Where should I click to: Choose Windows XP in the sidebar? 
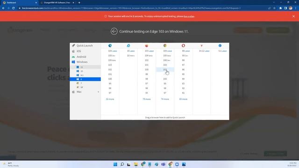tap(85, 87)
